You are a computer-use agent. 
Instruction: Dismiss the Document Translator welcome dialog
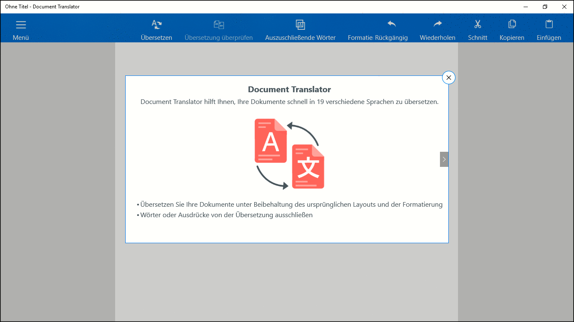[448, 78]
